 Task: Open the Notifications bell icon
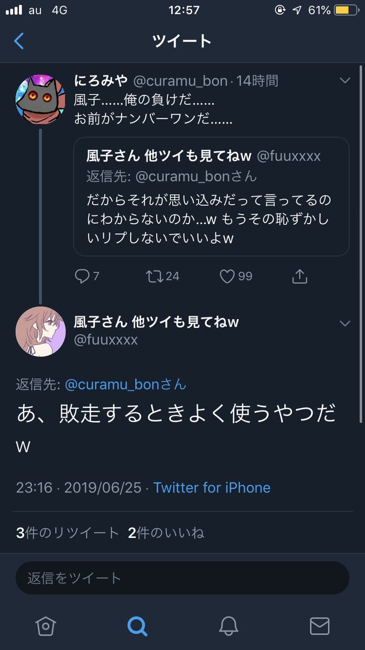228,627
